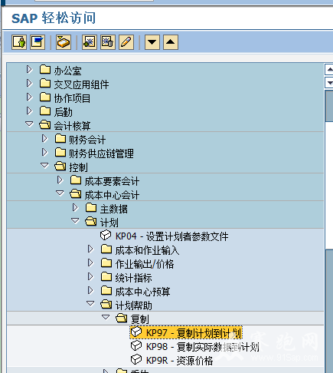
Task: Click the move favorites up arrow
Action: click(x=171, y=42)
